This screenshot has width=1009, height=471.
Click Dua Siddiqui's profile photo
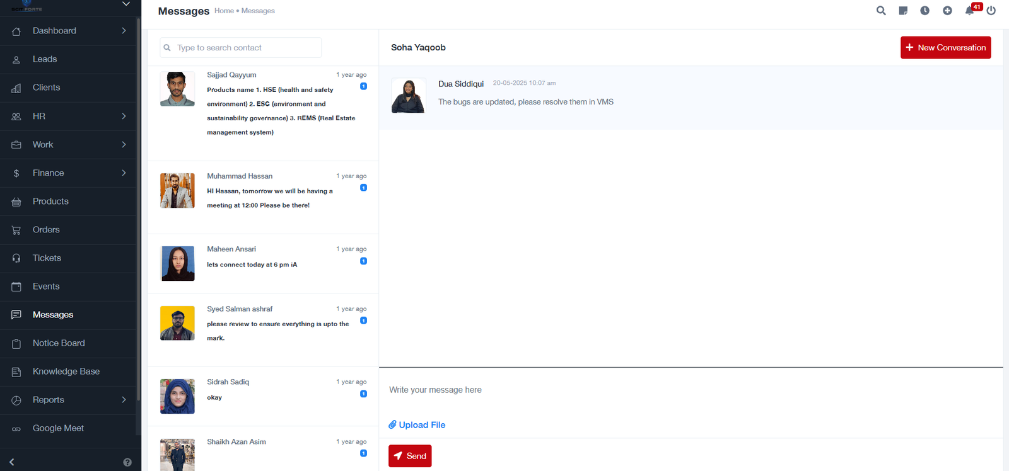click(x=408, y=96)
